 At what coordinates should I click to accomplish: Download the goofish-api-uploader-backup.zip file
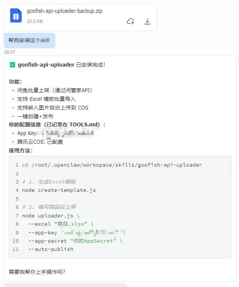pyautogui.click(x=147, y=21)
